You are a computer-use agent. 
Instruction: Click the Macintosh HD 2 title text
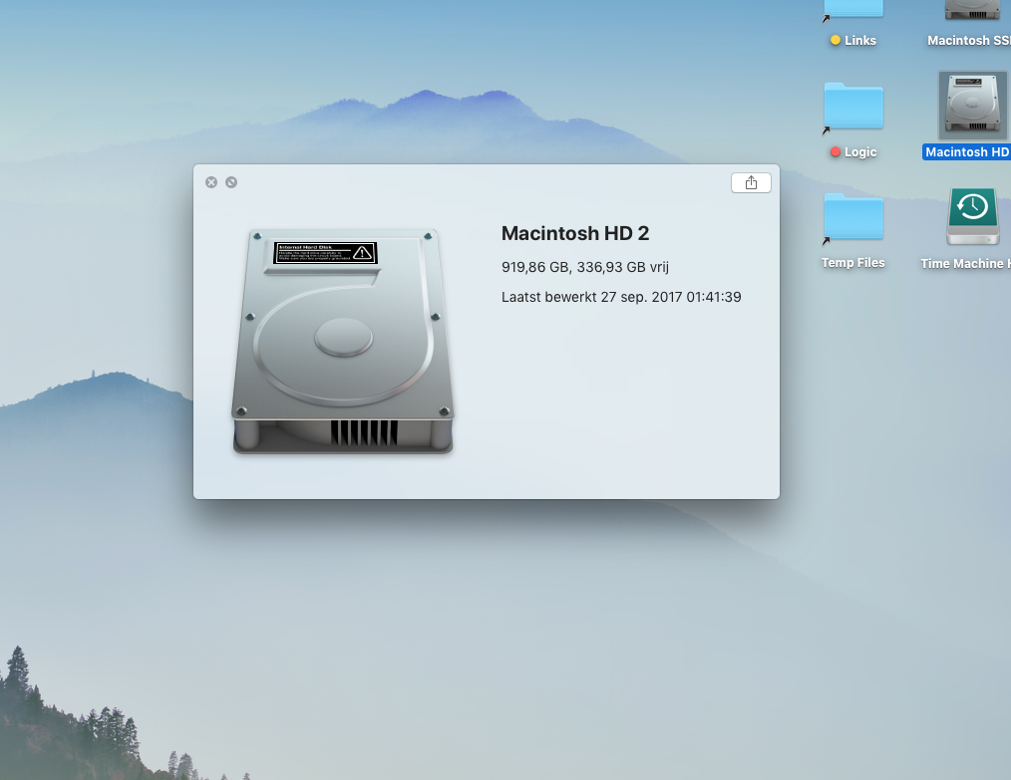575,233
